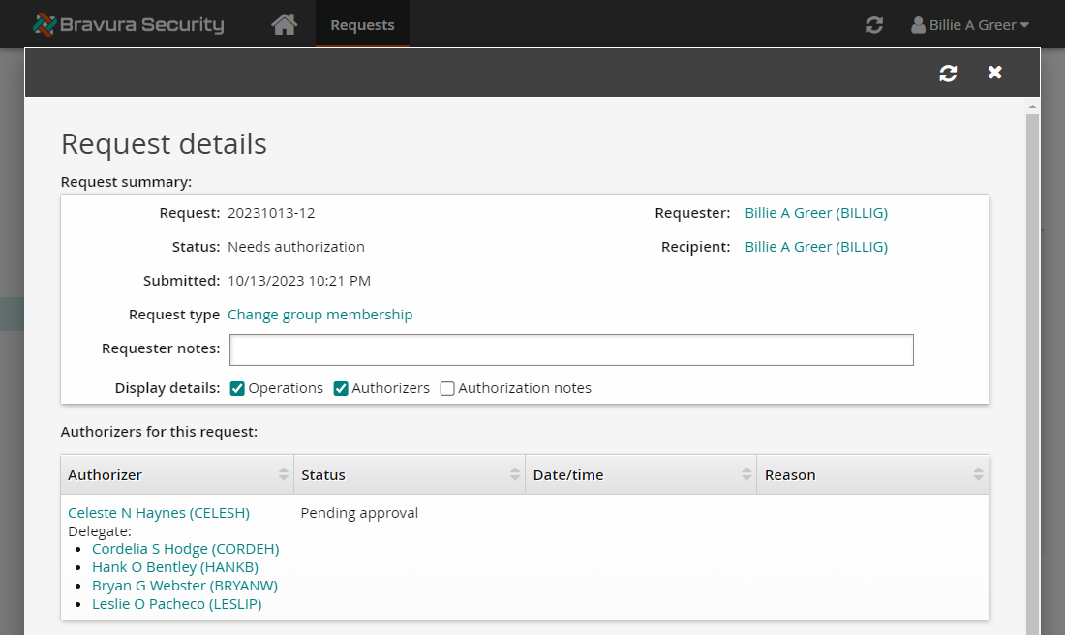Uncheck the Authorizers display checkbox
This screenshot has width=1065, height=635.
341,388
